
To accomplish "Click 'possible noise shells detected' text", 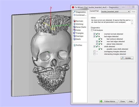I will pyautogui.click(x=117, y=49).
